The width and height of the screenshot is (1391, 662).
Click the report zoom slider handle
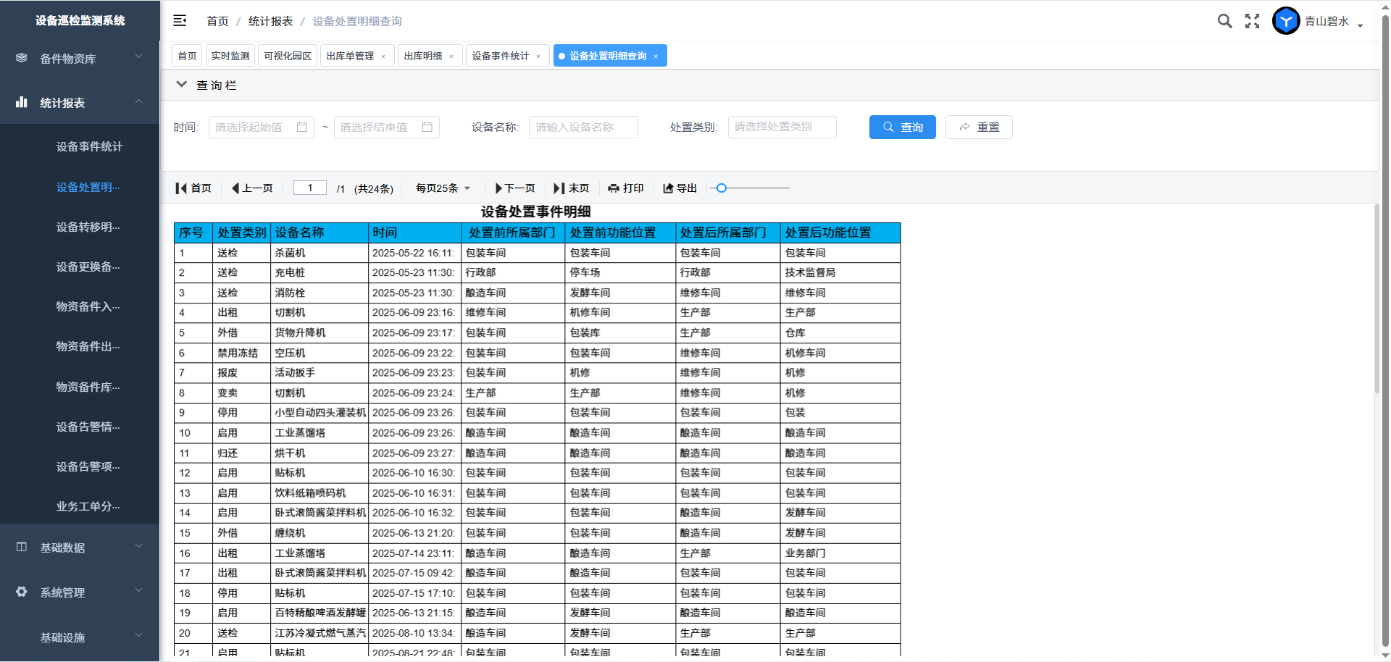pos(722,188)
